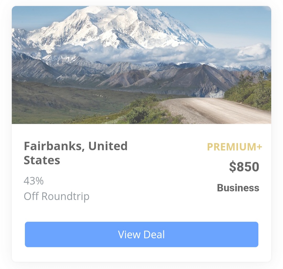The width and height of the screenshot is (283, 269).
Task: Tap the Denali mountain photo thumbnail
Action: 141,65
